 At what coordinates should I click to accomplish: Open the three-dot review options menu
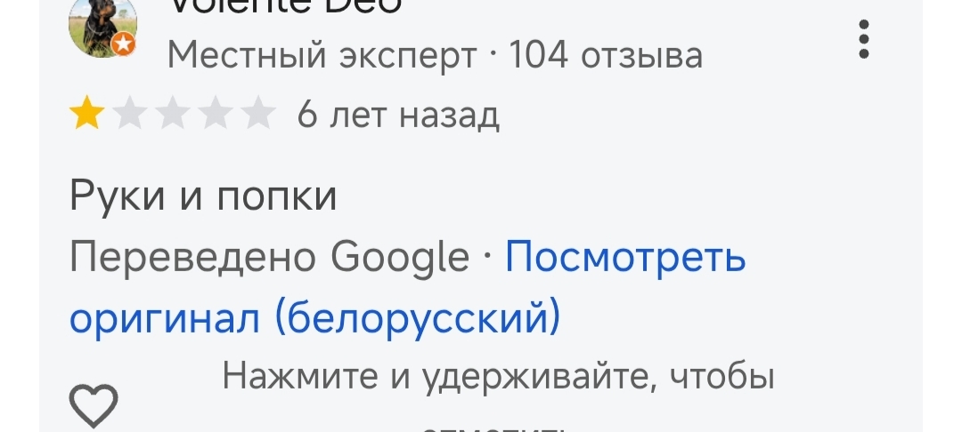coord(862,39)
